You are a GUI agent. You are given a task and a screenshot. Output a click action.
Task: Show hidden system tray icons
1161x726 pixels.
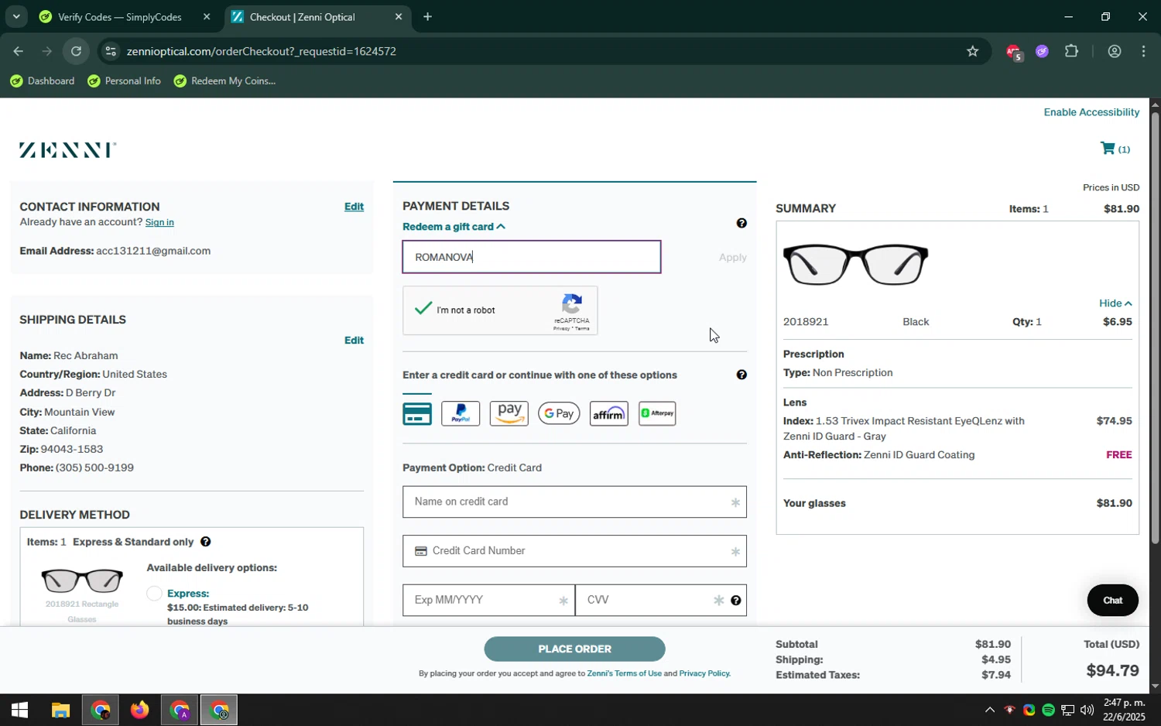[x=989, y=710]
